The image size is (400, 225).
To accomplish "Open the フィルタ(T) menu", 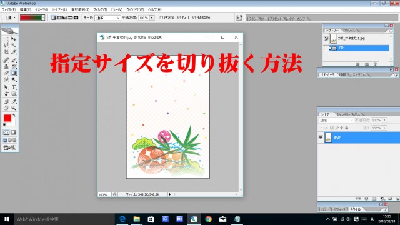I will [100, 9].
